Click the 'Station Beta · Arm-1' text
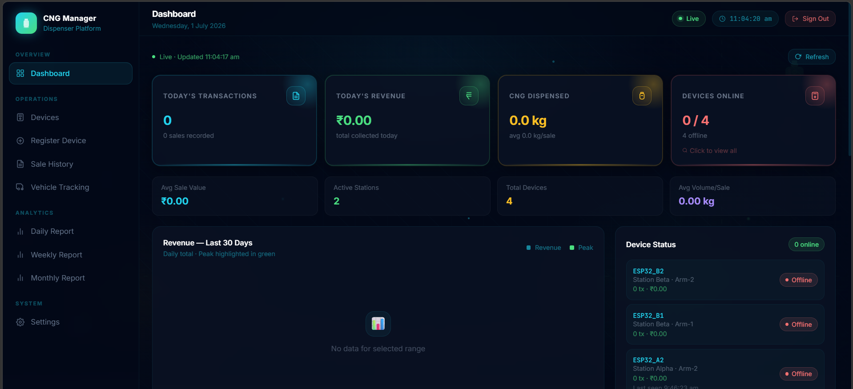The width and height of the screenshot is (853, 389). click(x=663, y=324)
